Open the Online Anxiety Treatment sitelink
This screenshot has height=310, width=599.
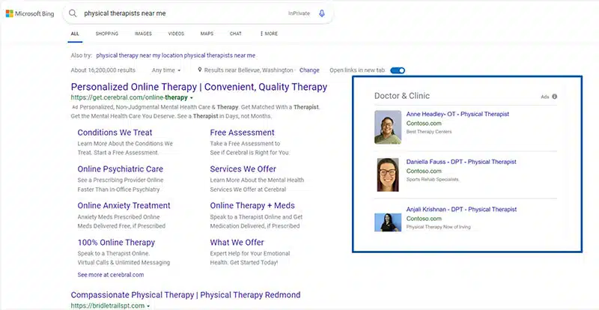point(124,206)
